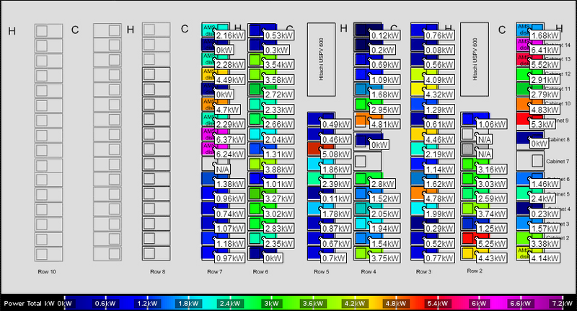Click the 0.7kW label in Row 5
577x311 pixels.
[333, 258]
